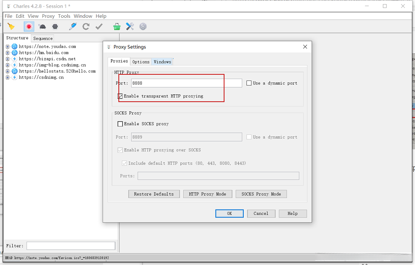The height and width of the screenshot is (265, 415).
Task: Check Enable SOCKS proxy
Action: click(x=120, y=124)
